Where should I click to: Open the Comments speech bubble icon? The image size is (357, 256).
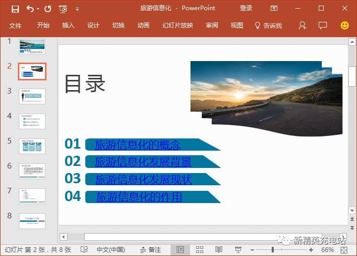tap(323, 25)
